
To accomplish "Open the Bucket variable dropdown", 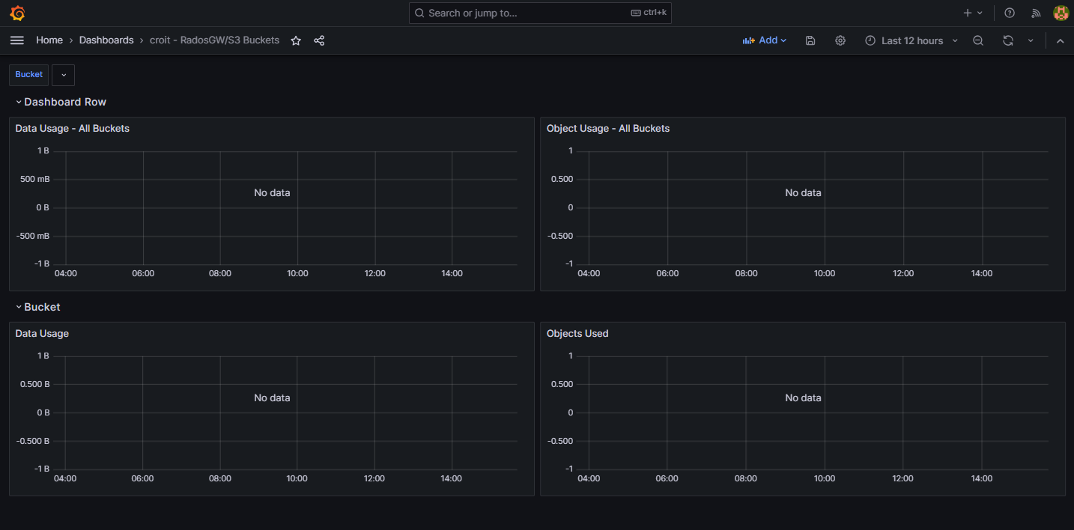I will 63,75.
